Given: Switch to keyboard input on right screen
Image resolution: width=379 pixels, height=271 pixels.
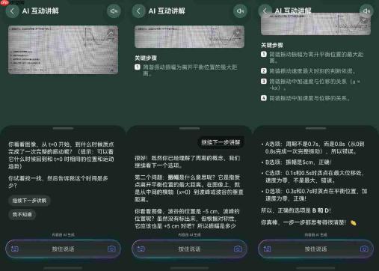Looking at the screenshot, I should click(268, 249).
